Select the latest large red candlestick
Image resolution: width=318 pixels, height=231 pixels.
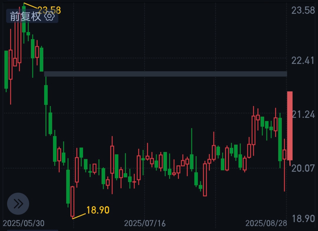290,126
